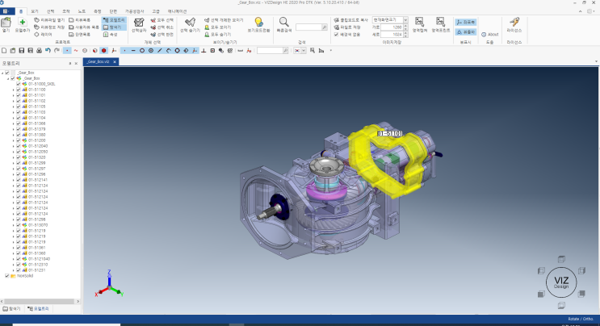600x326 pixels.
Task: Click the green plus 모델추가 icon
Action: coord(22,23)
